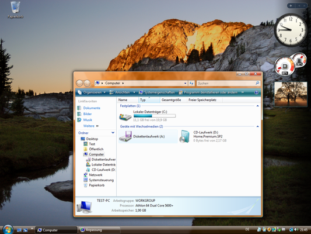Switch to the Computer taskbar button
This screenshot has width=311, height=234.
coord(56,230)
